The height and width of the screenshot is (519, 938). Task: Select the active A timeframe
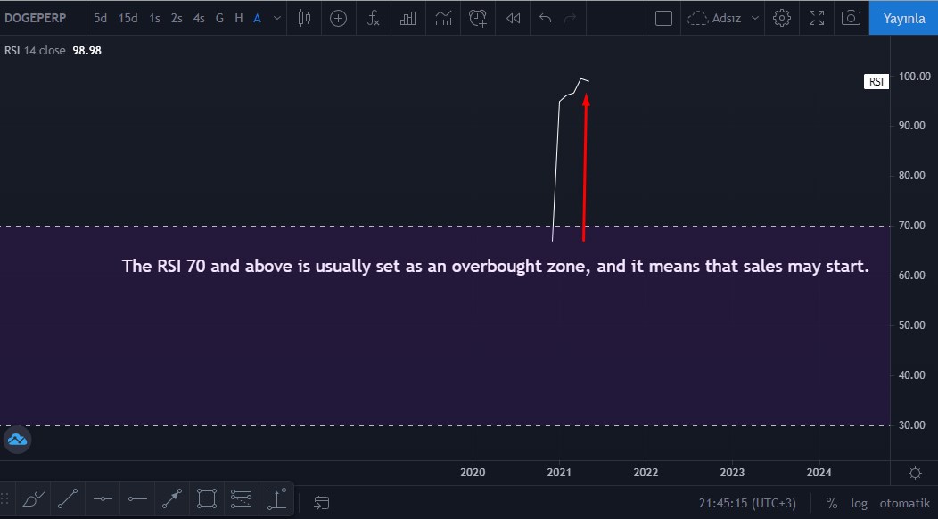[x=257, y=18]
